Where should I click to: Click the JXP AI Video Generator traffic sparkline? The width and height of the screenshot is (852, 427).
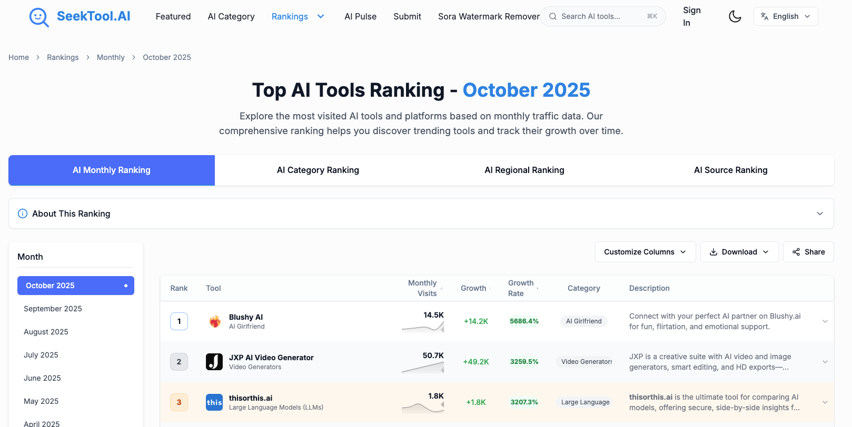click(423, 368)
